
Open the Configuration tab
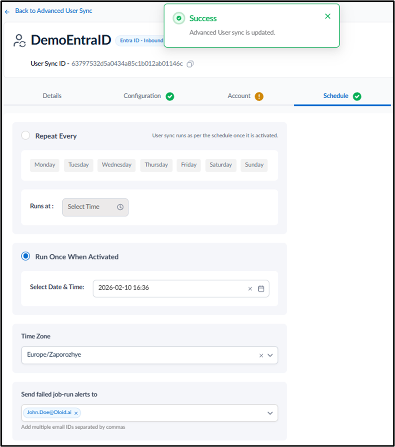142,96
